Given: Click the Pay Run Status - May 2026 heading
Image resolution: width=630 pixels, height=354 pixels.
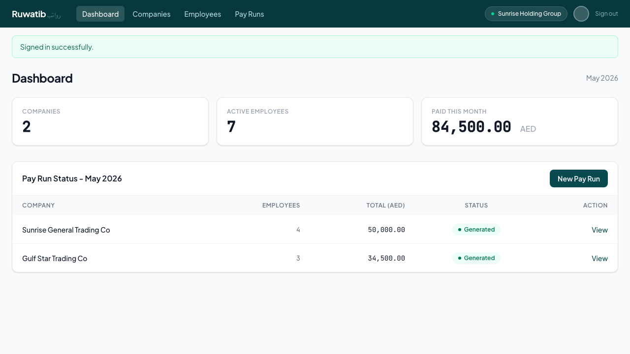Looking at the screenshot, I should coord(72,178).
